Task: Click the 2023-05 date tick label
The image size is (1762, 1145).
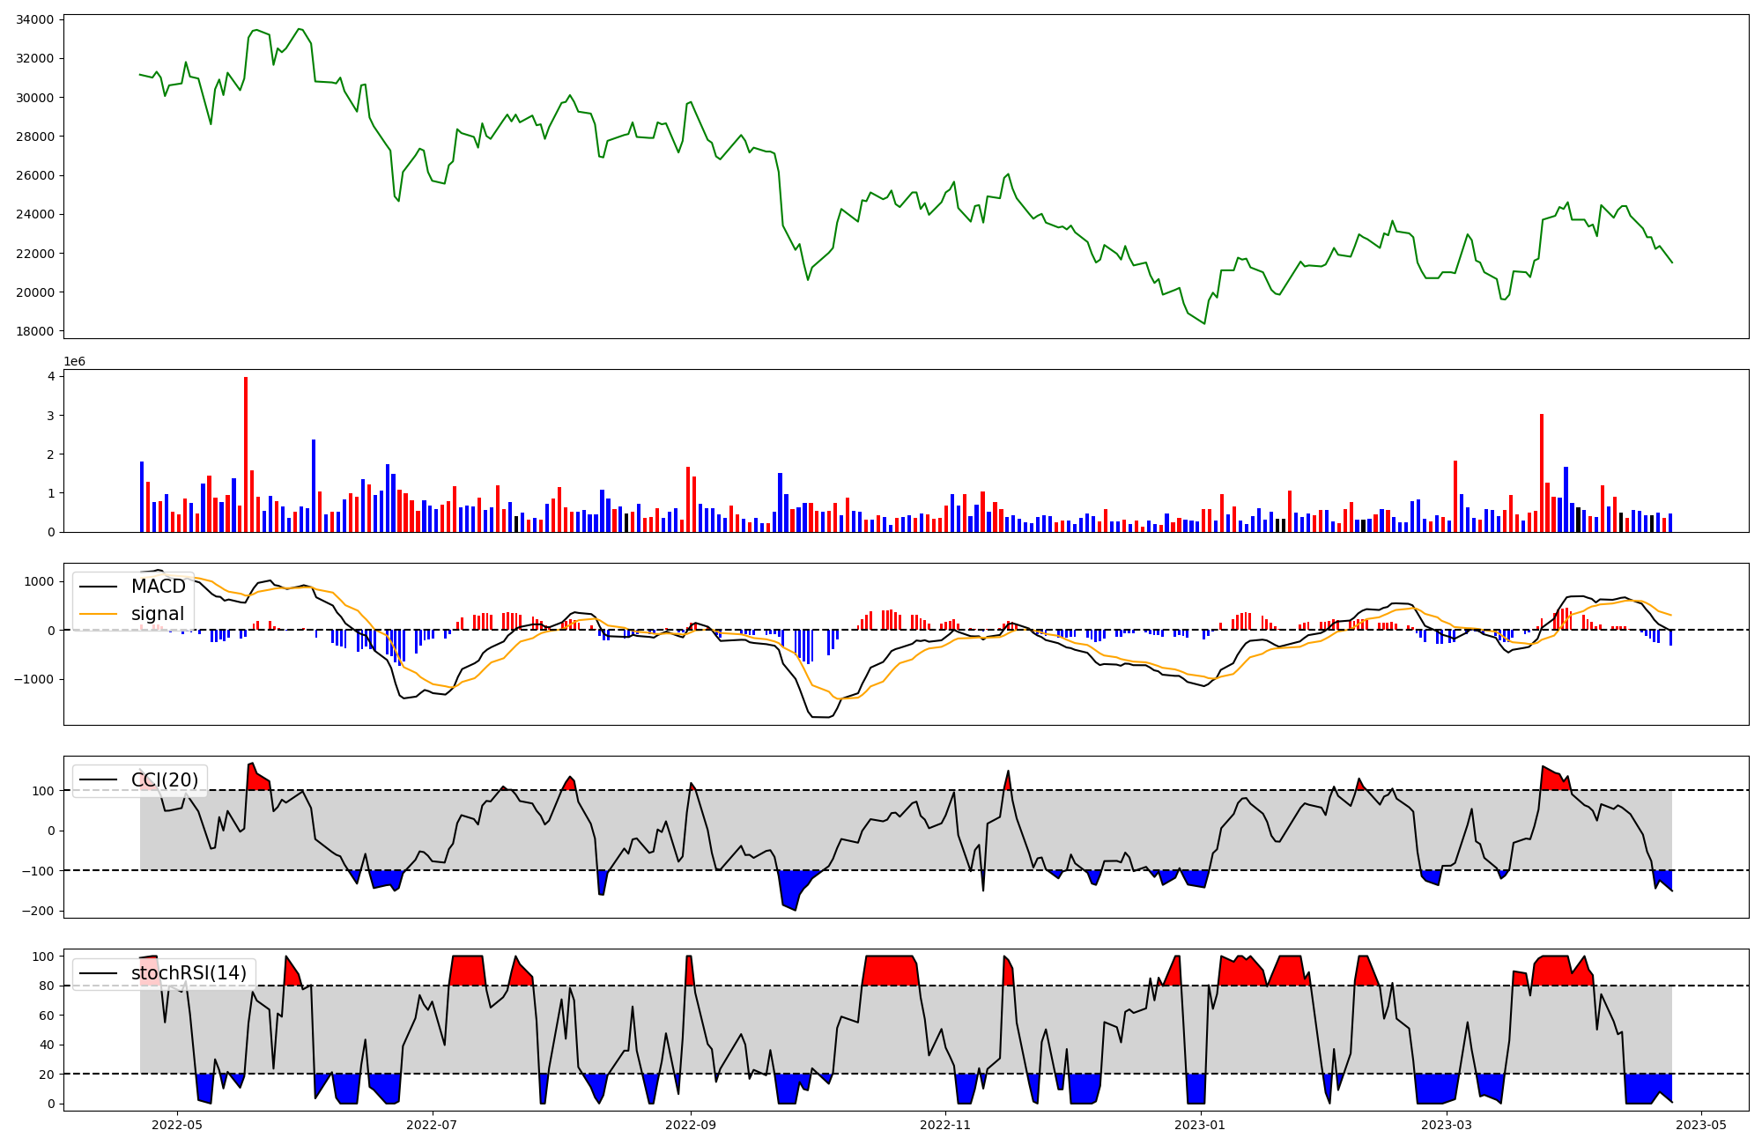Action: click(x=1700, y=1125)
